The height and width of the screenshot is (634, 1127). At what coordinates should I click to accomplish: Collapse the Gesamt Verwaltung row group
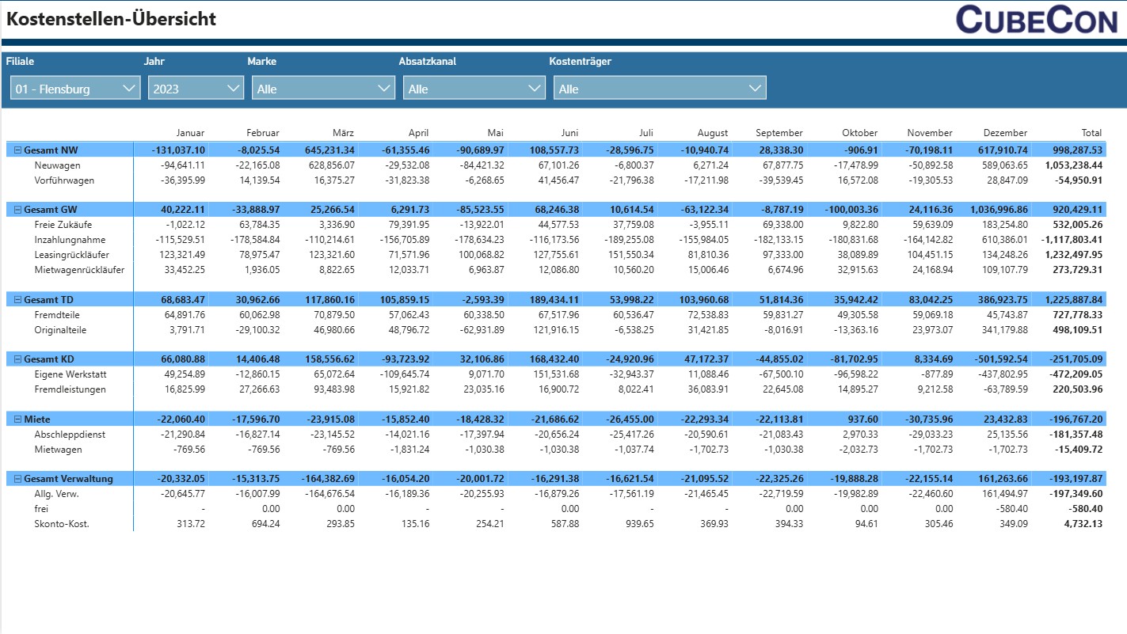pyautogui.click(x=17, y=479)
